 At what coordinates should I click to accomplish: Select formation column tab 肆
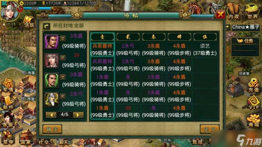(179, 37)
